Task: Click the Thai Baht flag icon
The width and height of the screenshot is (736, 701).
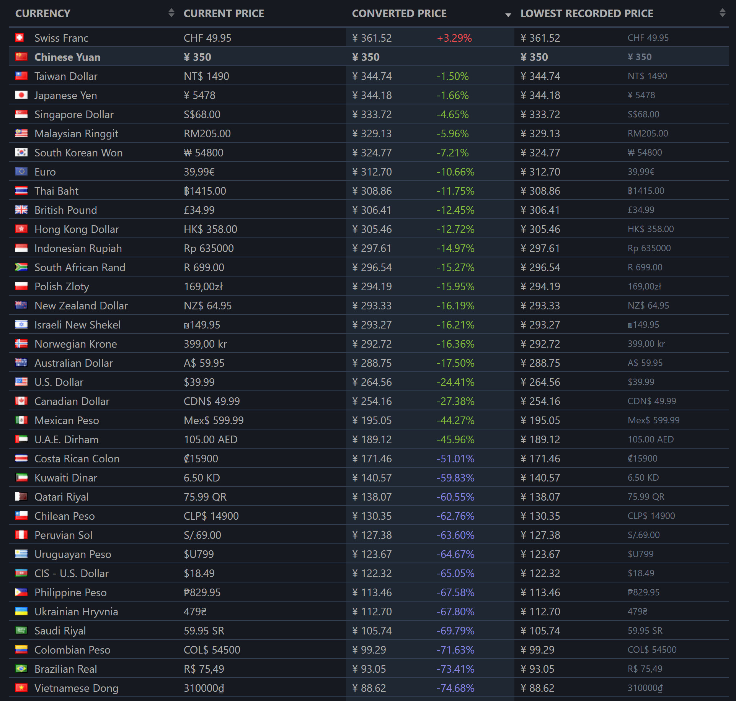Action: (x=21, y=190)
